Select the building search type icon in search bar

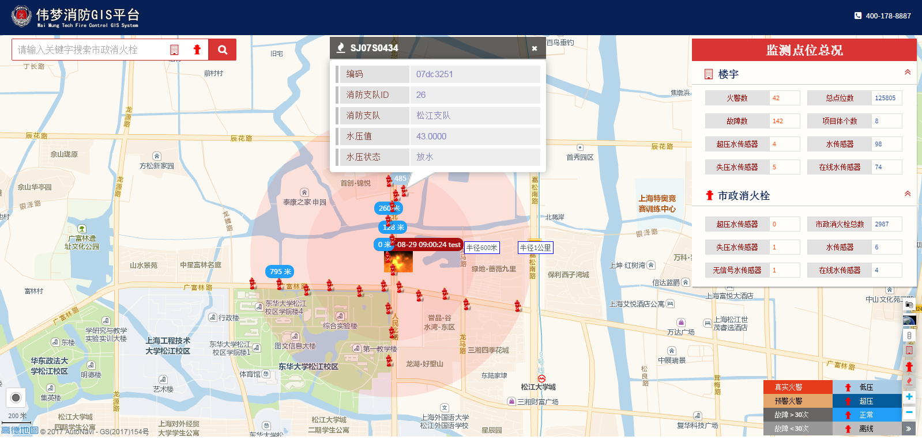pyautogui.click(x=174, y=50)
